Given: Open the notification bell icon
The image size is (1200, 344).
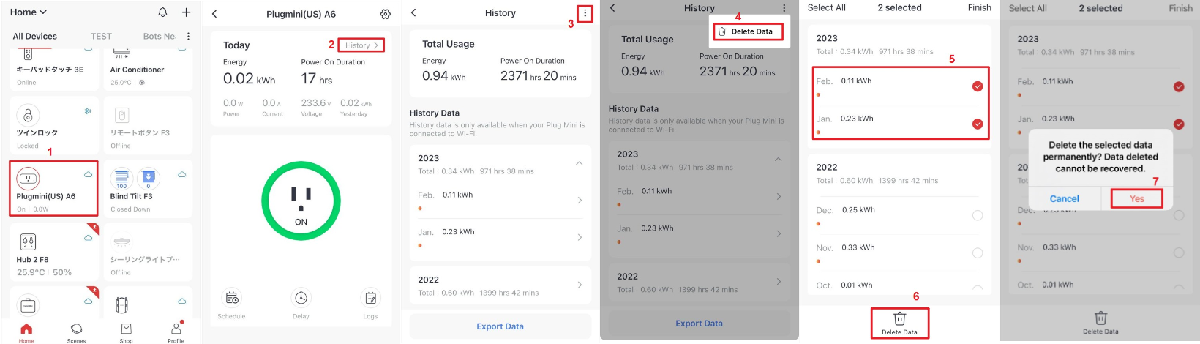Looking at the screenshot, I should pyautogui.click(x=162, y=12).
